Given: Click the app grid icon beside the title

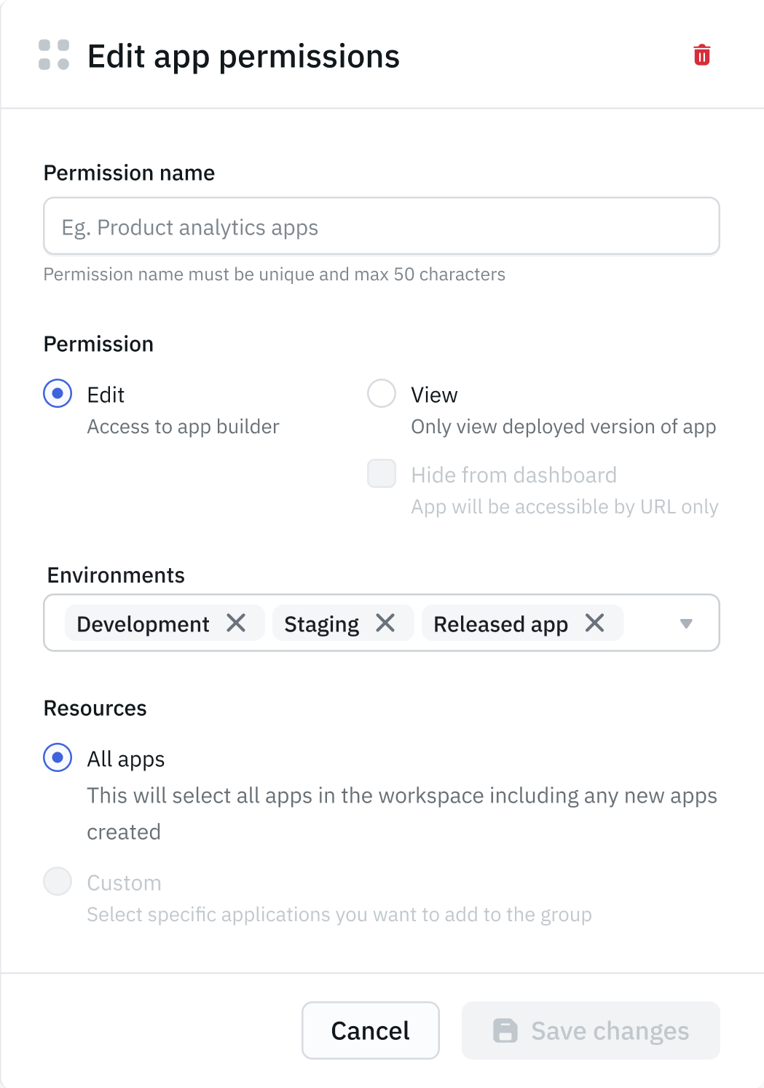Looking at the screenshot, I should coord(54,55).
